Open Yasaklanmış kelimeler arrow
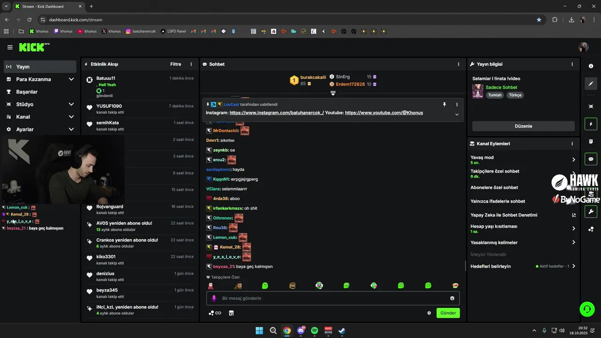 pos(573,243)
